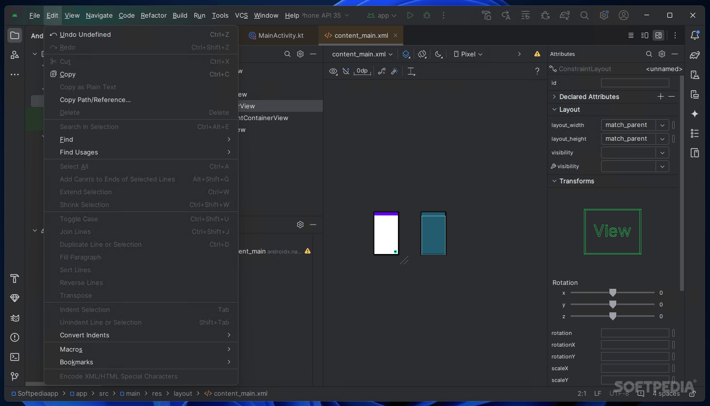Open Logcat using the cat icon
Screen dimensions: 710x406
coord(14,318)
